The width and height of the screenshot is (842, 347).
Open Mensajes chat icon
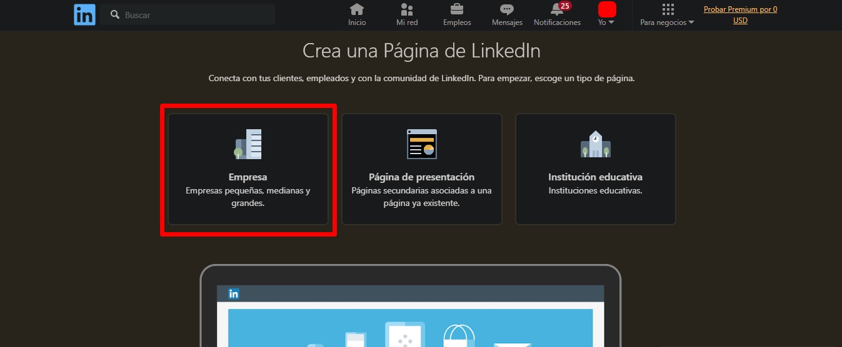(x=507, y=9)
